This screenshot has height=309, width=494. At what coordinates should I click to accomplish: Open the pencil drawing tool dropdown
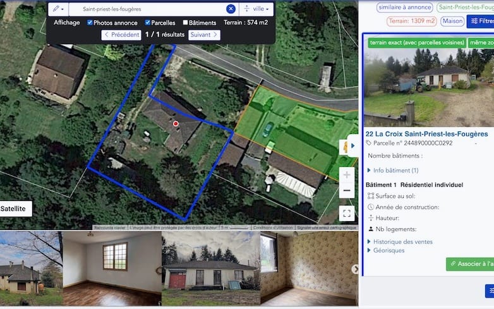57,9
